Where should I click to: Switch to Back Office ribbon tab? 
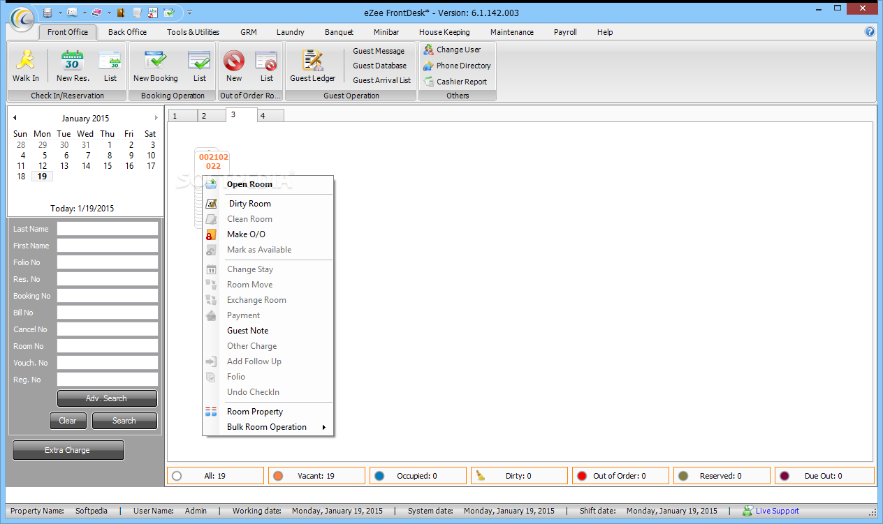[x=127, y=32]
